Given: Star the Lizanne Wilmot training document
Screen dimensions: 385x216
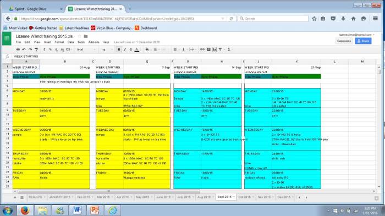Looking at the screenshot, I should tap(79, 36).
